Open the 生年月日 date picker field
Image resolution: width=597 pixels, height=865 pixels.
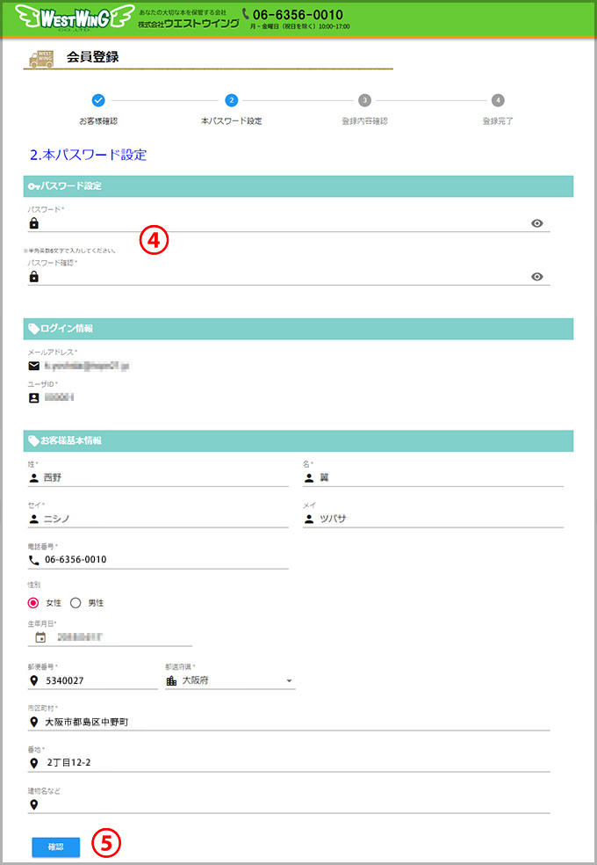pyautogui.click(x=110, y=637)
